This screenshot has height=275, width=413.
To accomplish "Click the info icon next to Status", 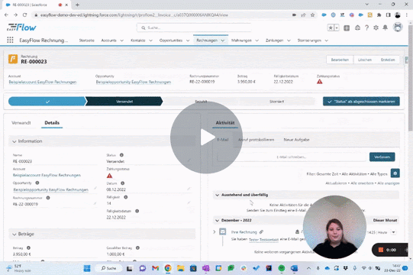I will [x=121, y=155].
